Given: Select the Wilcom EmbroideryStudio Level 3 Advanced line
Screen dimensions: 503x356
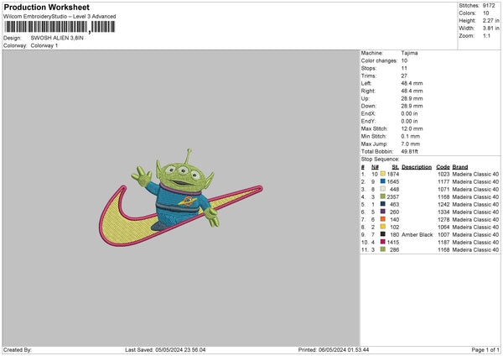Looking at the screenshot, I should 60,17.
